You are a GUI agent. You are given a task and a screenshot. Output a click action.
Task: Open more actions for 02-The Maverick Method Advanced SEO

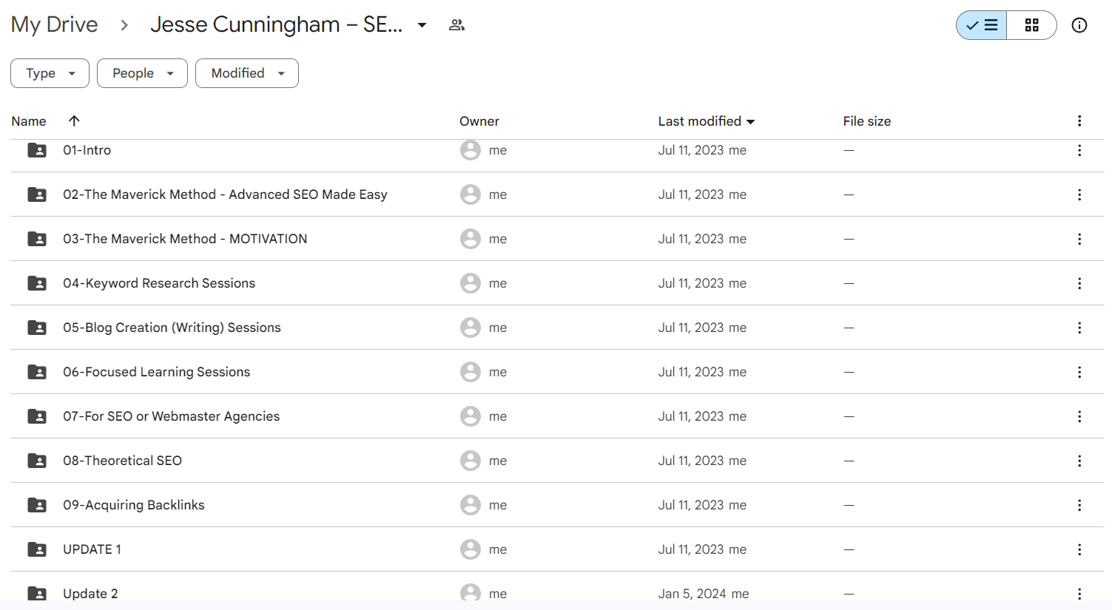point(1079,194)
